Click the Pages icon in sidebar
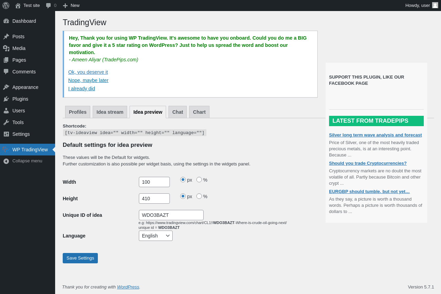Image resolution: width=441 pixels, height=294 pixels. point(6,60)
